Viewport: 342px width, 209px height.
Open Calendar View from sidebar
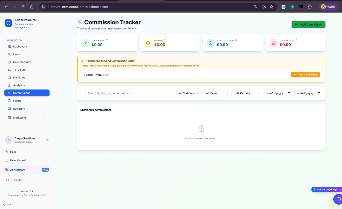point(27,62)
